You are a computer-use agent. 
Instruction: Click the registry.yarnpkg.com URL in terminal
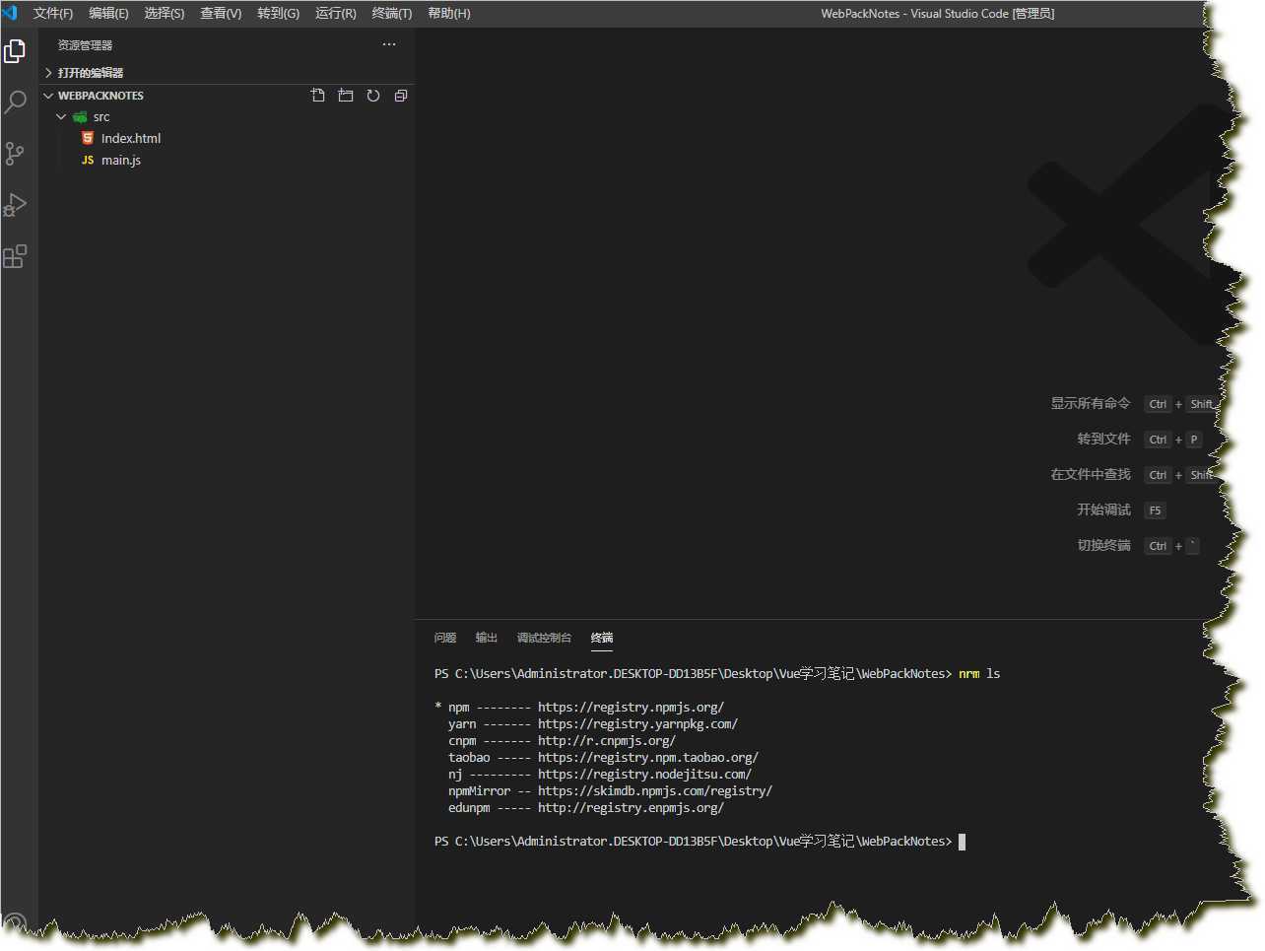click(637, 724)
